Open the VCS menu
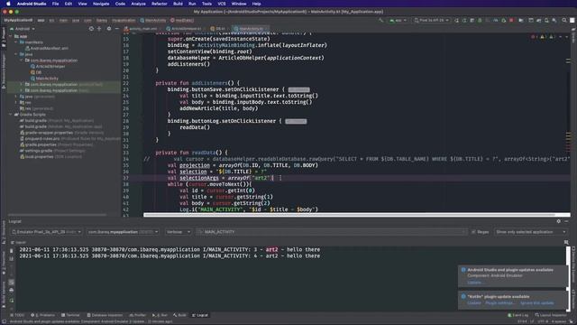The image size is (577, 325). tap(222, 4)
